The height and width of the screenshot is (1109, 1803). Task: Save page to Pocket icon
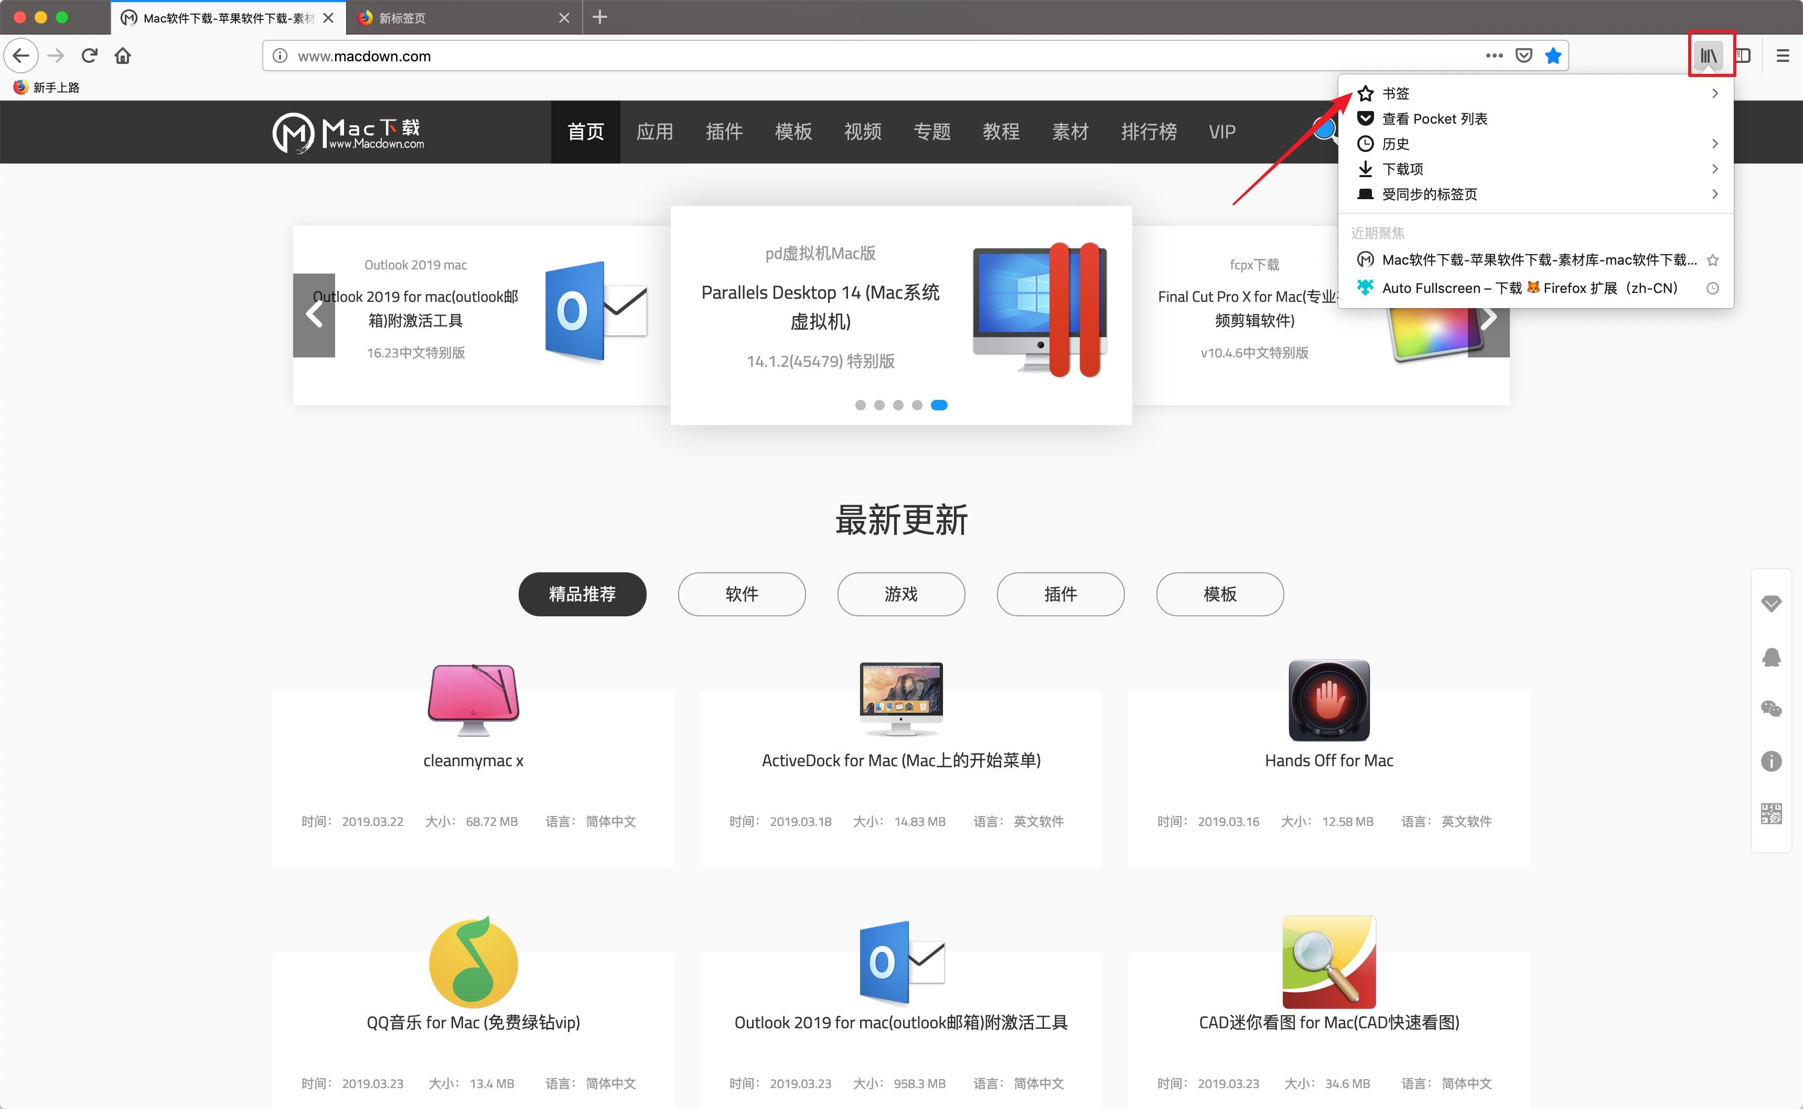[1524, 56]
